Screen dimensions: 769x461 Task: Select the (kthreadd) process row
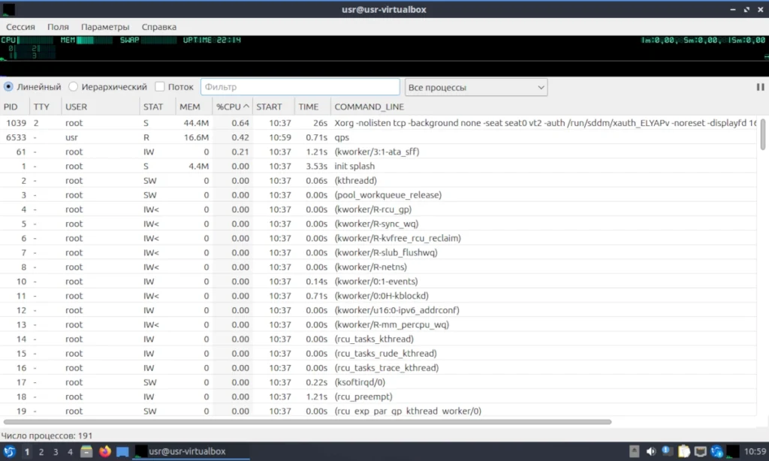[378, 180]
